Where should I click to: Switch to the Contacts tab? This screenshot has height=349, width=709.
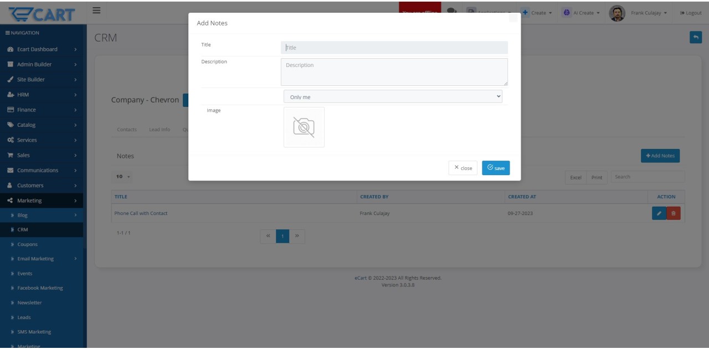point(127,130)
